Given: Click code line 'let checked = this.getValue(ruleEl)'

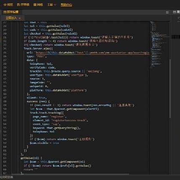Looking at the screenshot, I should tap(50, 34).
